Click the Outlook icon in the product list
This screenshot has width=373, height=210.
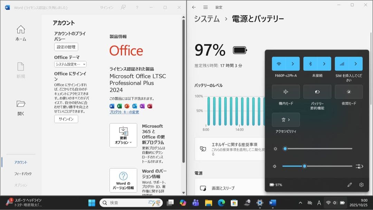pyautogui.click(x=135, y=106)
